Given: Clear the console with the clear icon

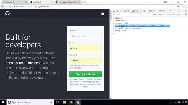Looking at the screenshot, I should 114,15.
